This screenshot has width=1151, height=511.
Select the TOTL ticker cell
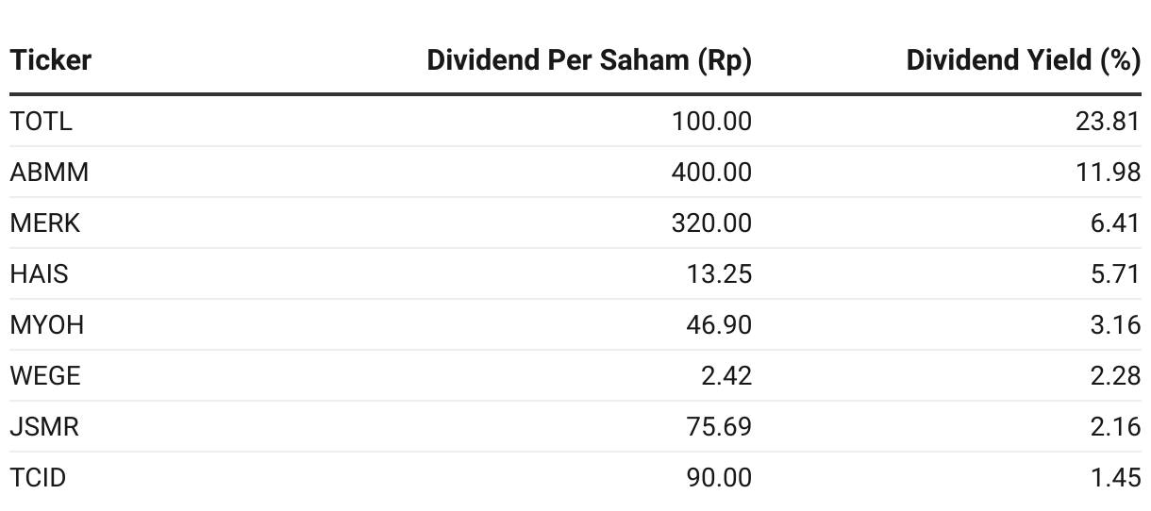[x=41, y=122]
